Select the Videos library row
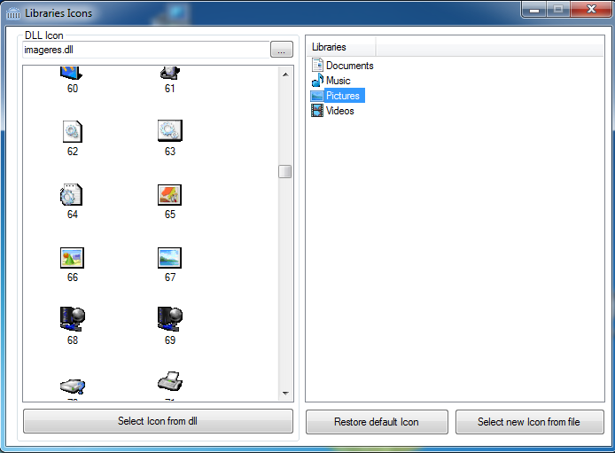 (x=332, y=111)
